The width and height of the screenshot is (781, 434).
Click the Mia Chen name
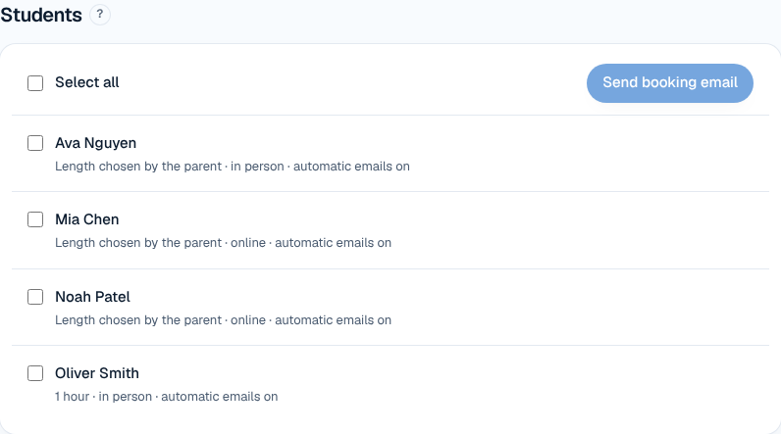tap(87, 219)
